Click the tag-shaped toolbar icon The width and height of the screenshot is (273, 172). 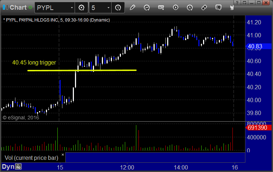point(204,8)
